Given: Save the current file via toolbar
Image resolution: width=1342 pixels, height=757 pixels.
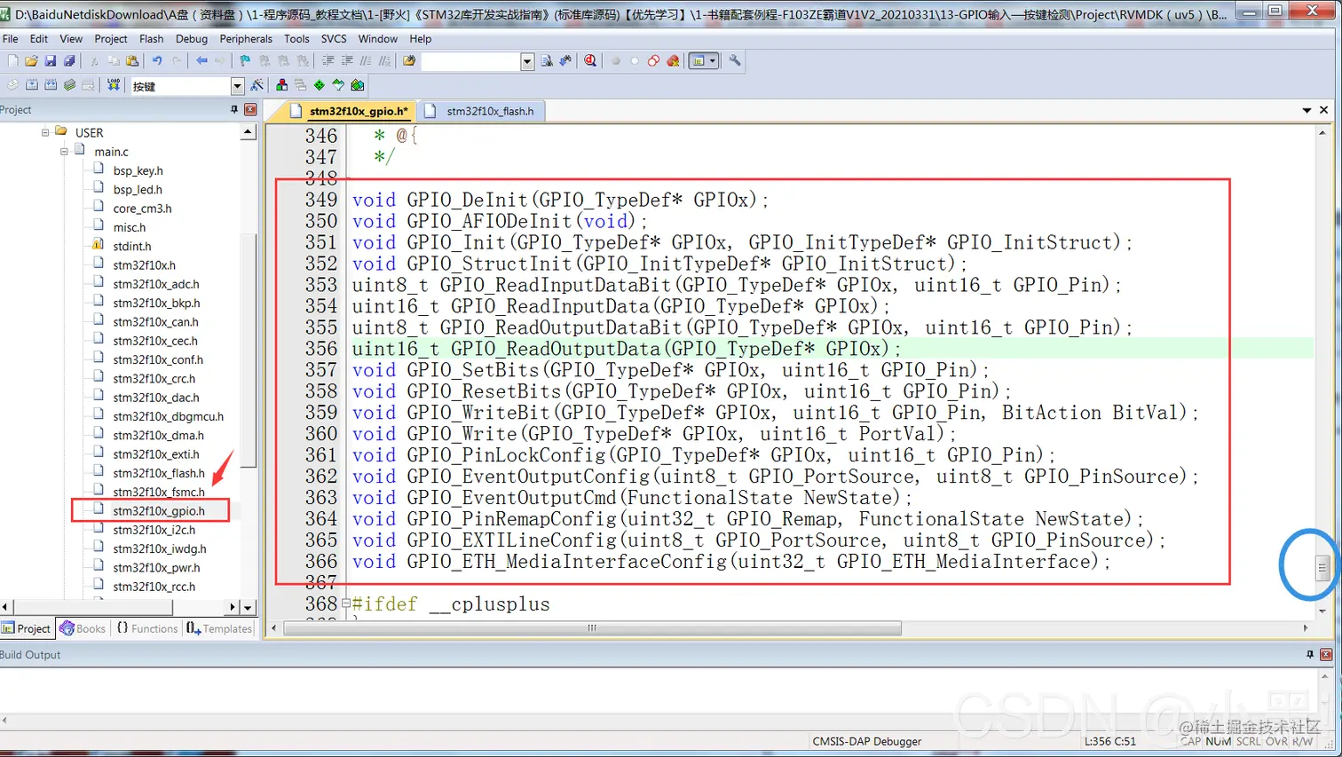Looking at the screenshot, I should click(x=51, y=61).
